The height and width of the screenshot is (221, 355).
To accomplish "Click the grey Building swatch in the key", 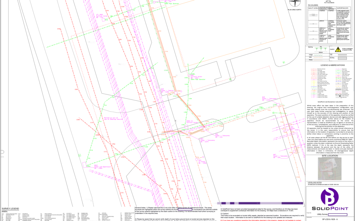I will pyautogui.click(x=342, y=58).
